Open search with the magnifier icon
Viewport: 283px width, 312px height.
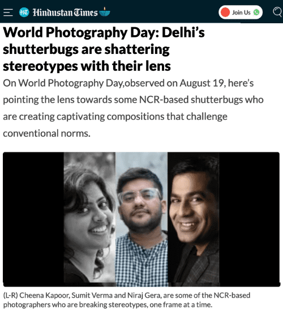point(278,12)
